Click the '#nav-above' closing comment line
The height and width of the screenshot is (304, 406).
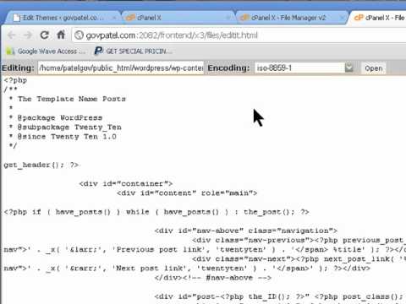coord(213,278)
